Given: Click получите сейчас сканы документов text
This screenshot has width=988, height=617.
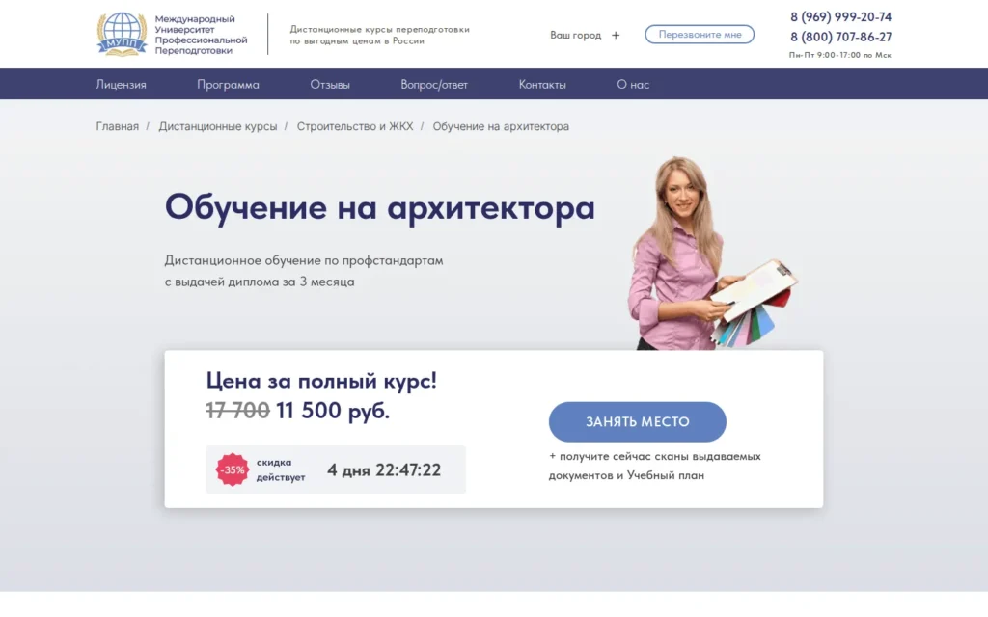Looking at the screenshot, I should (655, 466).
